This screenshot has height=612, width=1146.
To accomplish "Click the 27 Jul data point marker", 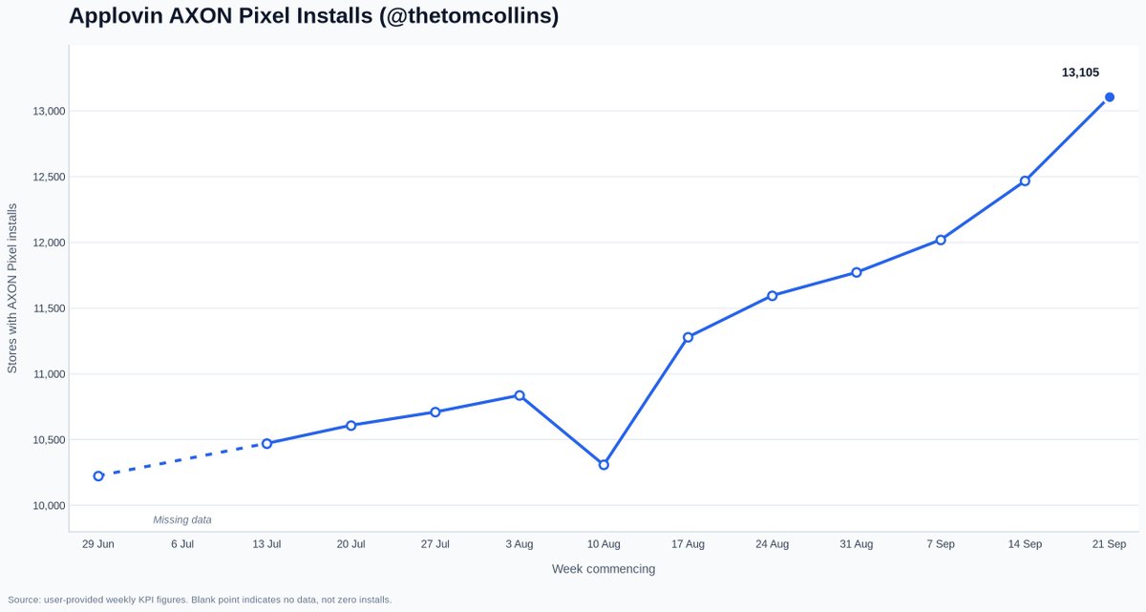I will pos(435,412).
